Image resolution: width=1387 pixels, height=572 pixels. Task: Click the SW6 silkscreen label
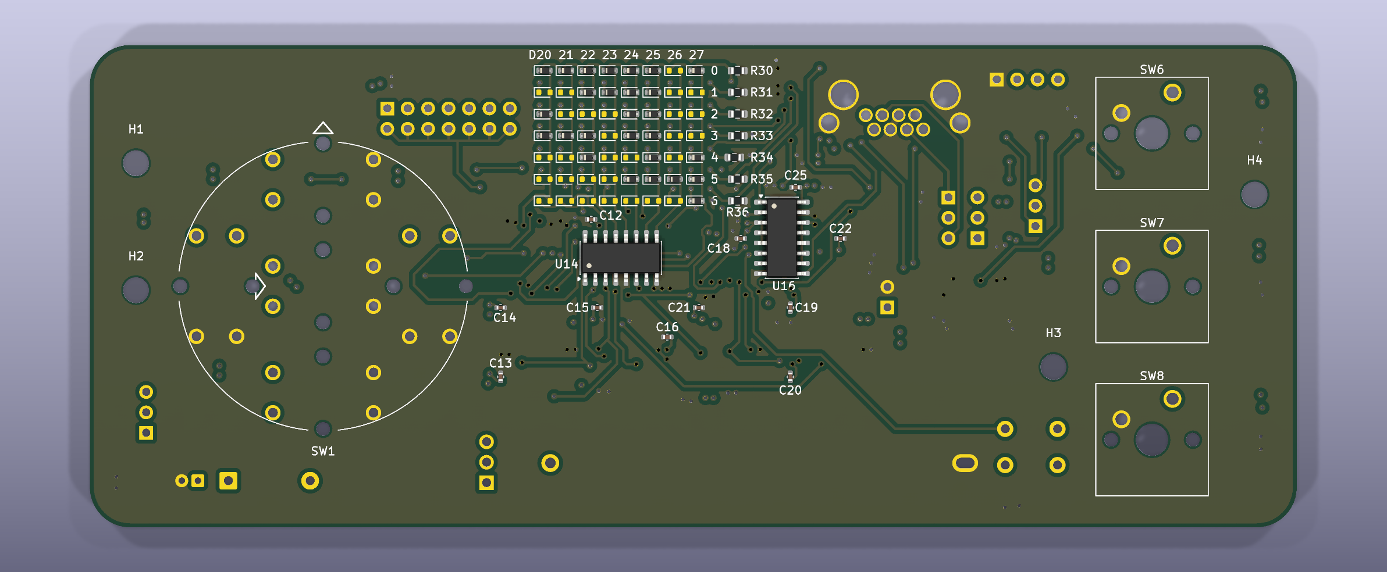pos(1152,70)
